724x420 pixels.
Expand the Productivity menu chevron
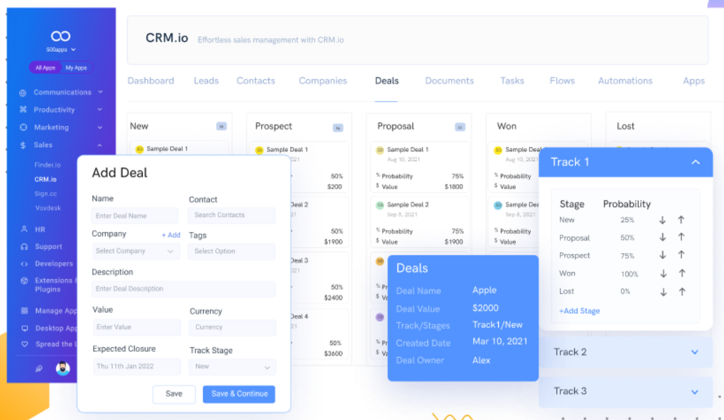click(100, 109)
